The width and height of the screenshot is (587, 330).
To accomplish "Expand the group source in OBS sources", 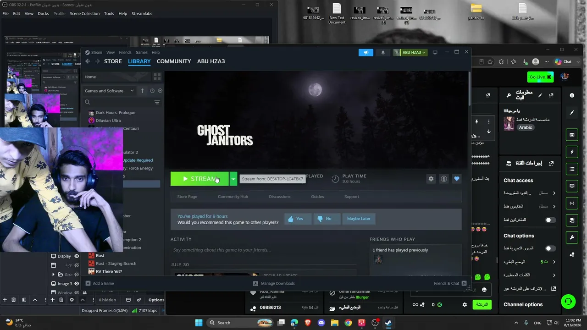I will (x=53, y=275).
